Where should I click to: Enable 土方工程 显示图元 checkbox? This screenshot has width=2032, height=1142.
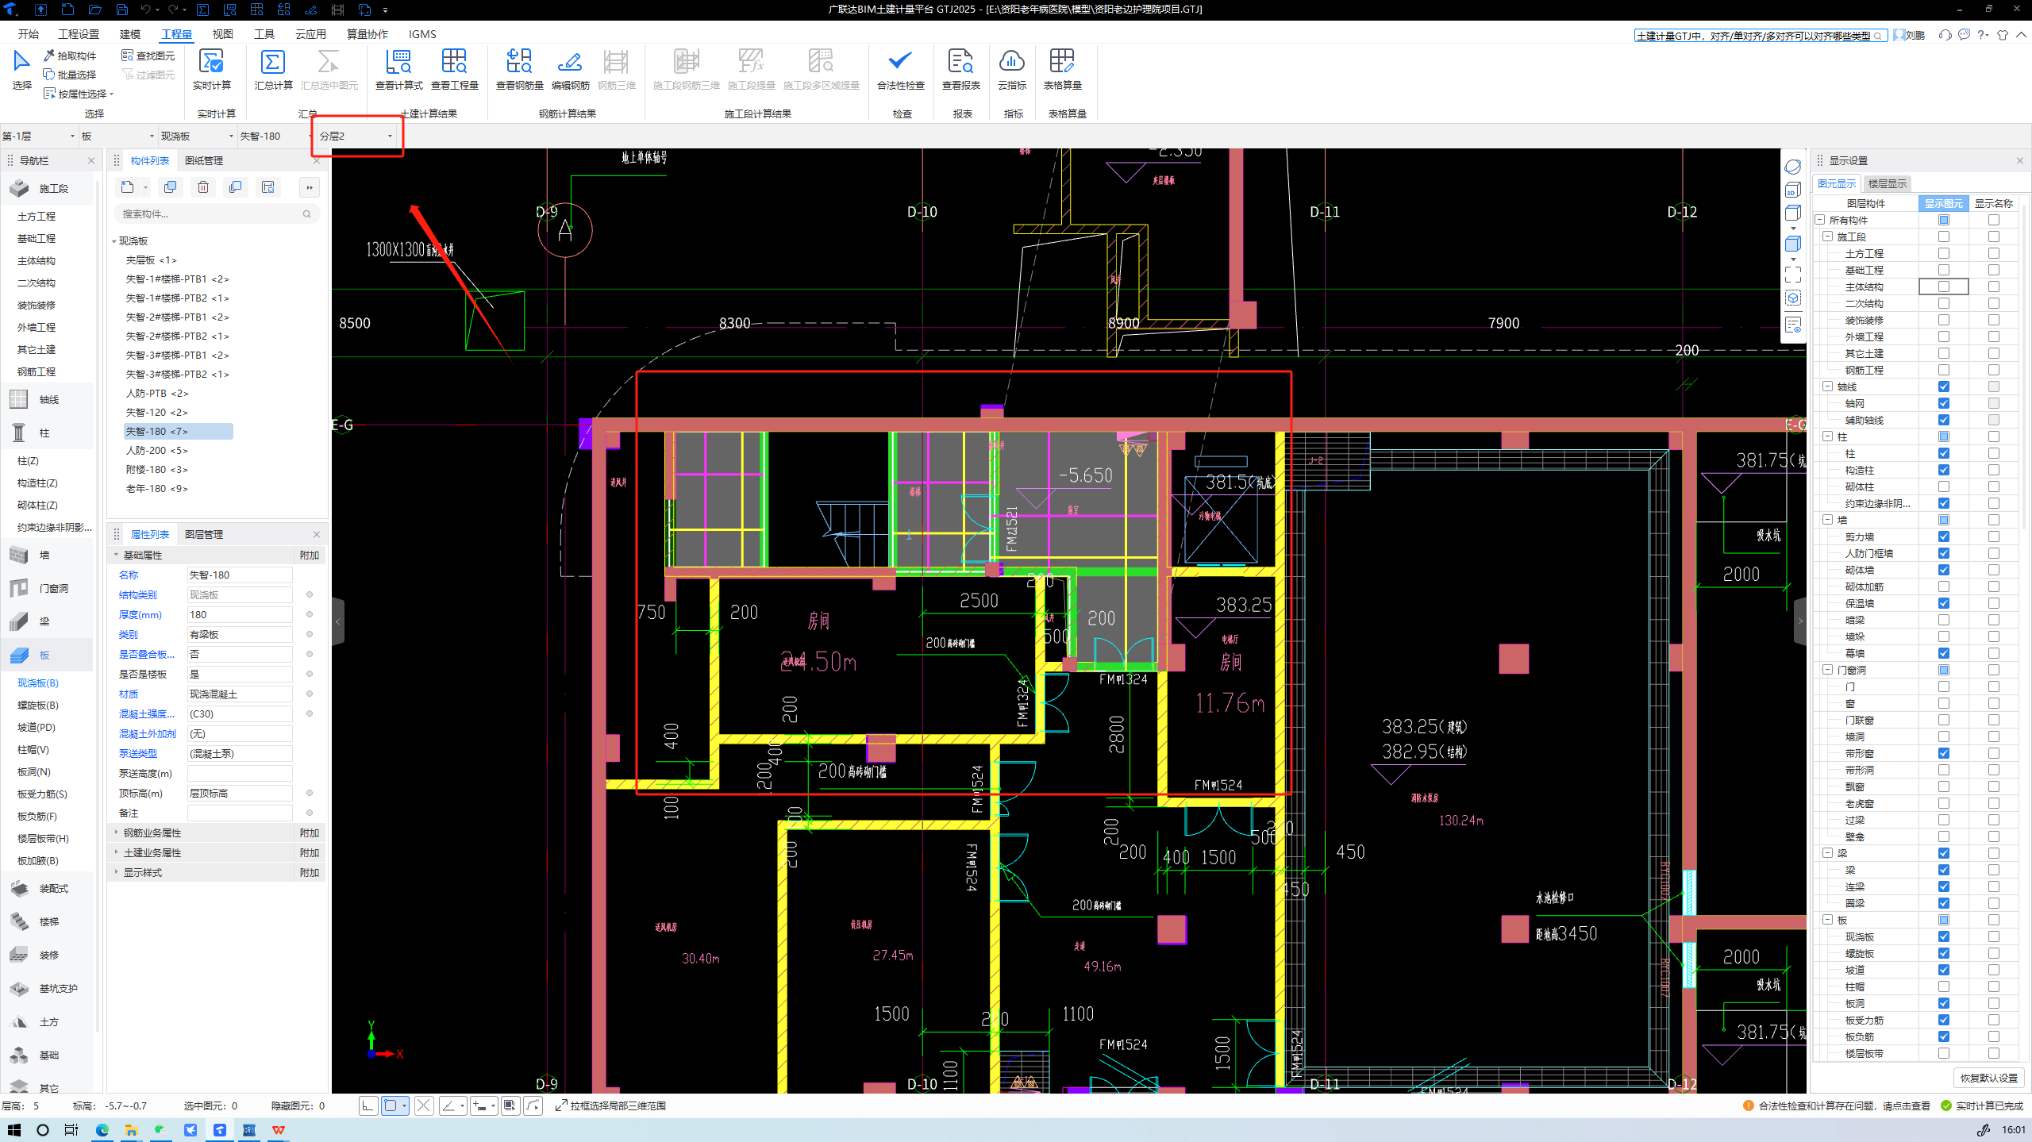1944,254
